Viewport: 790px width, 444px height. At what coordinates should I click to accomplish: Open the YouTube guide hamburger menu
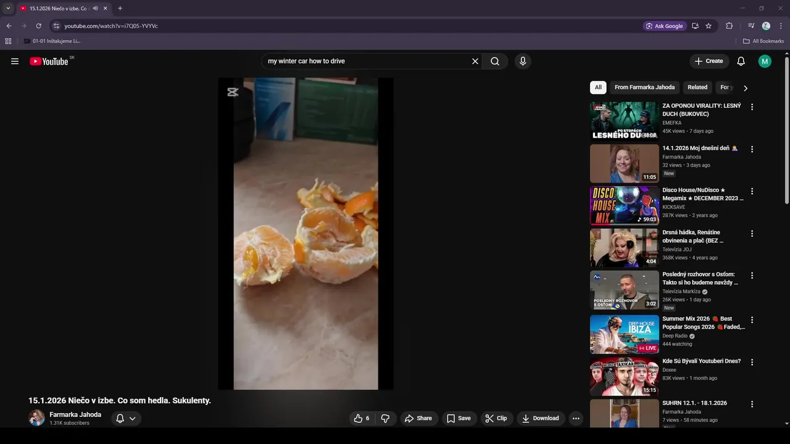click(x=15, y=61)
